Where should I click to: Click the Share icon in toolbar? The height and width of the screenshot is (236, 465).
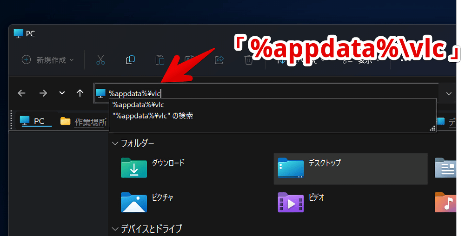point(219,60)
